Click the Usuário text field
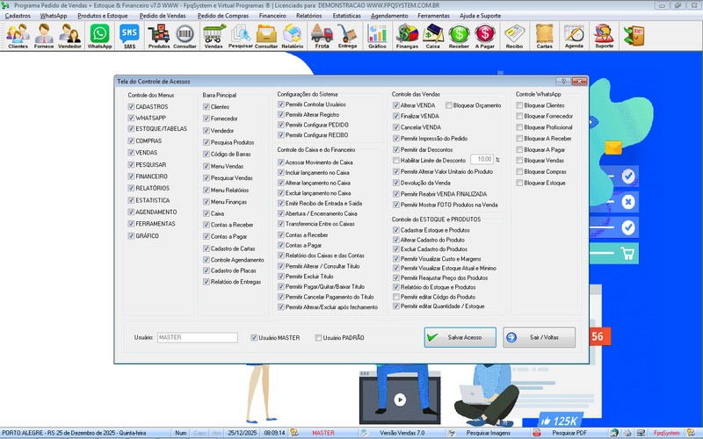 197,338
